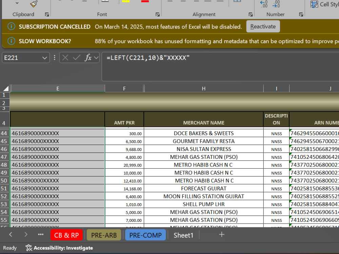Select MEHAR GAS STATION cell in row 55
Image resolution: width=339 pixels, height=254 pixels.
204,220
